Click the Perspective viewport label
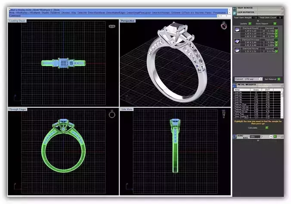 pos(128,21)
